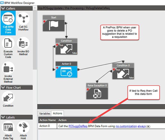Image resolution: width=165 pixels, height=140 pixels.
Task: Select the Condition 0 node
Action: [123, 71]
